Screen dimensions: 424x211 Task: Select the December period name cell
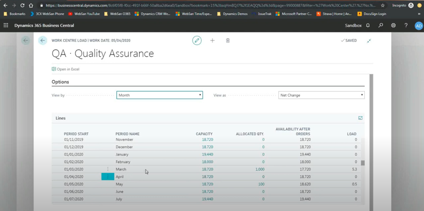tap(124, 147)
